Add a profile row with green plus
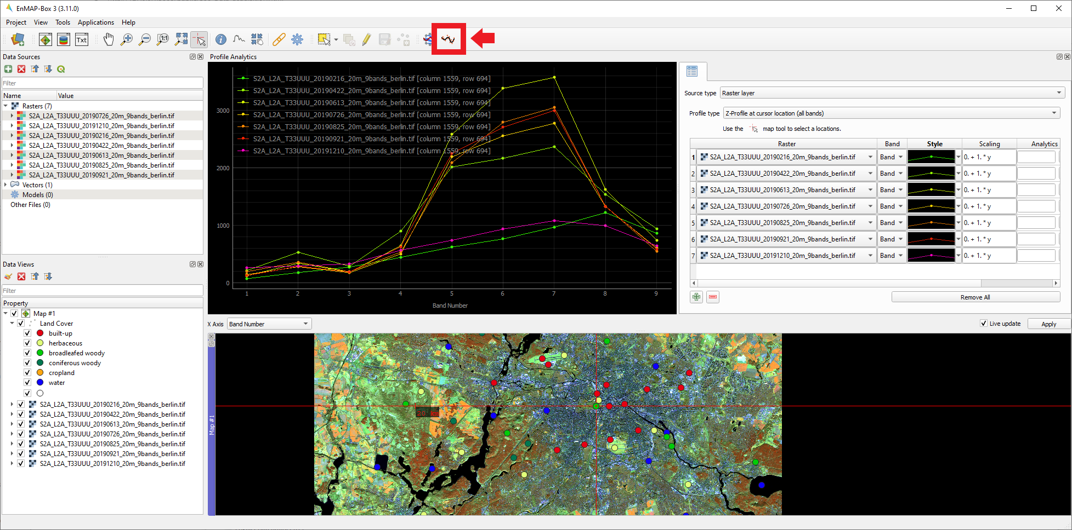This screenshot has width=1072, height=530. click(696, 297)
